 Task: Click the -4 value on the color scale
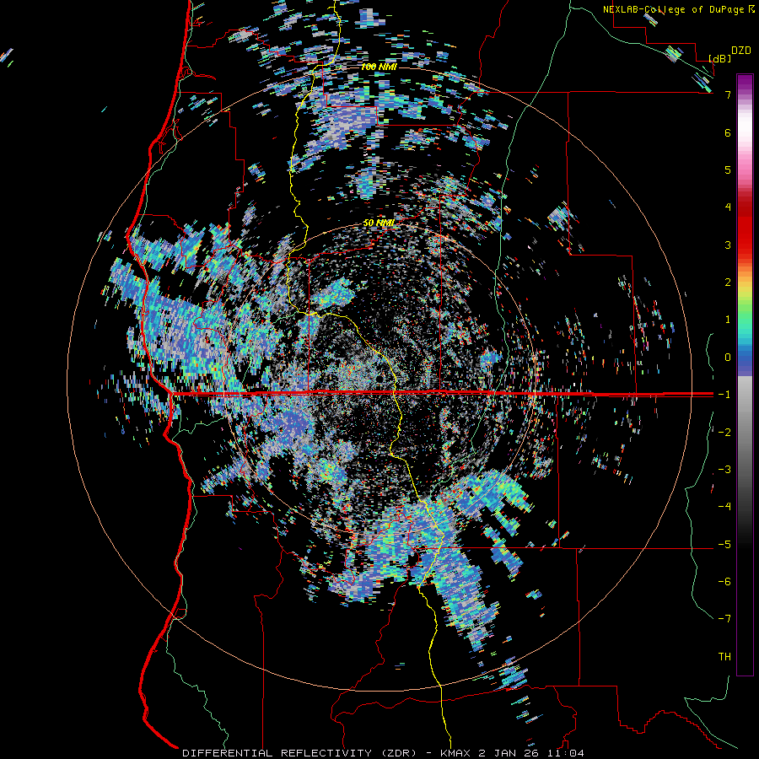(x=724, y=507)
